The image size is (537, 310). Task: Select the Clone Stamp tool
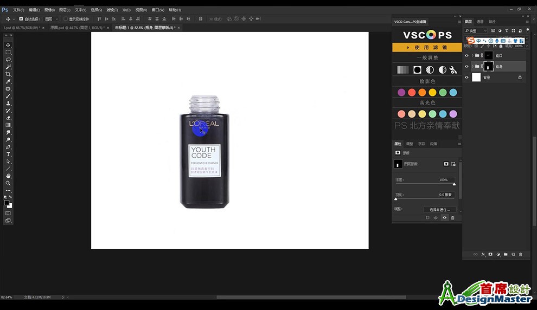[x=8, y=104]
